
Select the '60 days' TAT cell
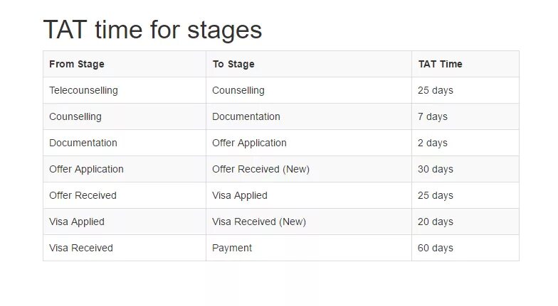tap(436, 248)
